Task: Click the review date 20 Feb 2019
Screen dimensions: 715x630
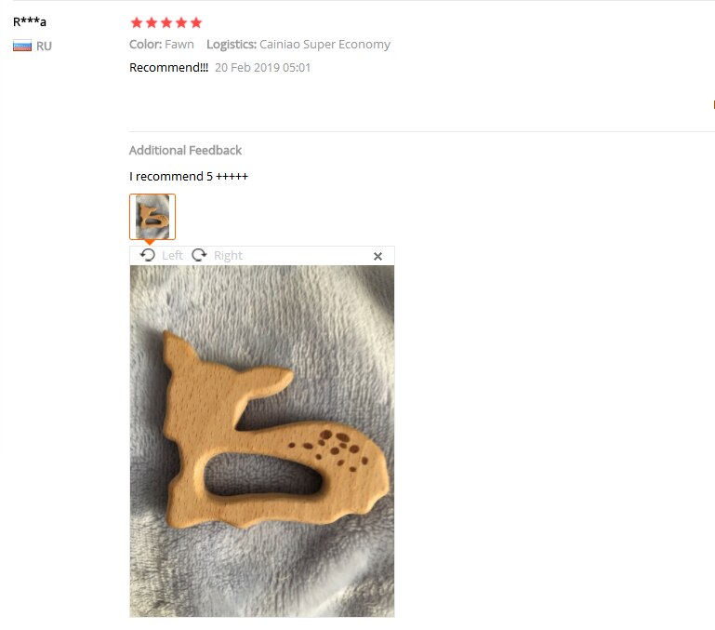Action: tap(262, 68)
